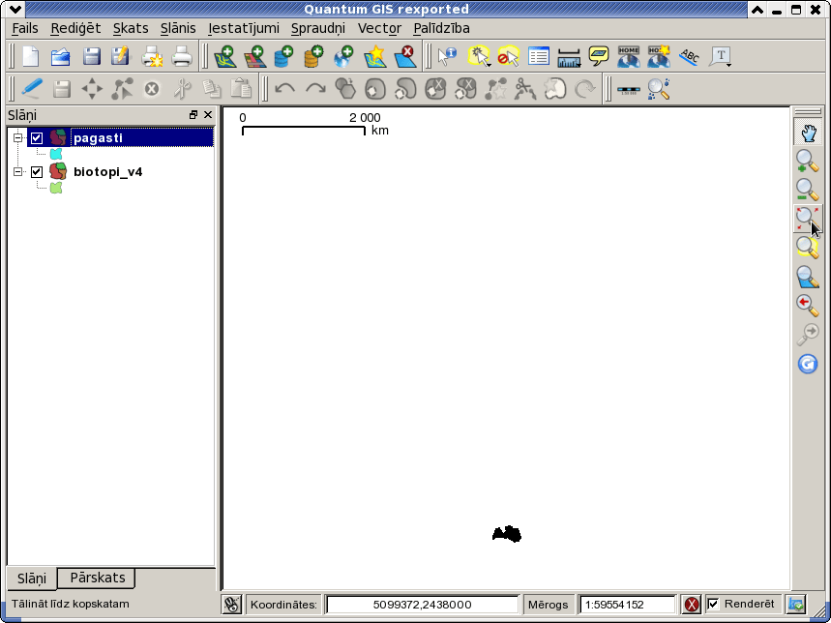The height and width of the screenshot is (623, 831).
Task: Toggle the Renderēt checkbox
Action: (713, 604)
